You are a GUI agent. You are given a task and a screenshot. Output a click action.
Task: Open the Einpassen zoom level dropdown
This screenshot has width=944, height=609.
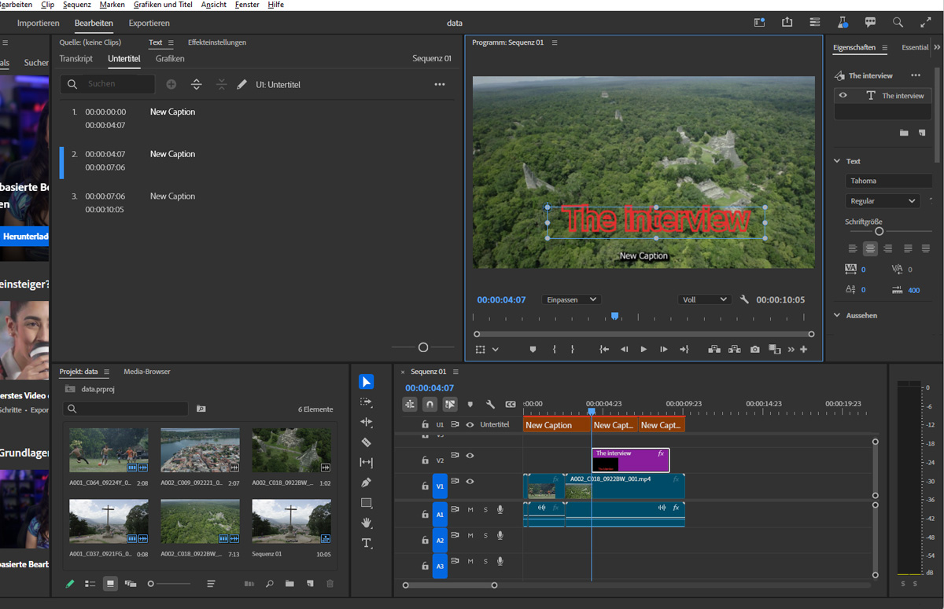click(x=571, y=299)
